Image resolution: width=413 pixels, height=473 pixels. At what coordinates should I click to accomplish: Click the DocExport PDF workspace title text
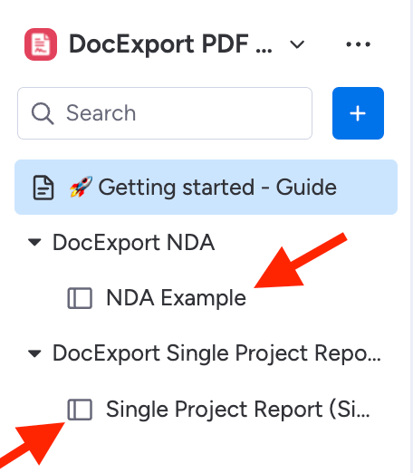point(170,44)
